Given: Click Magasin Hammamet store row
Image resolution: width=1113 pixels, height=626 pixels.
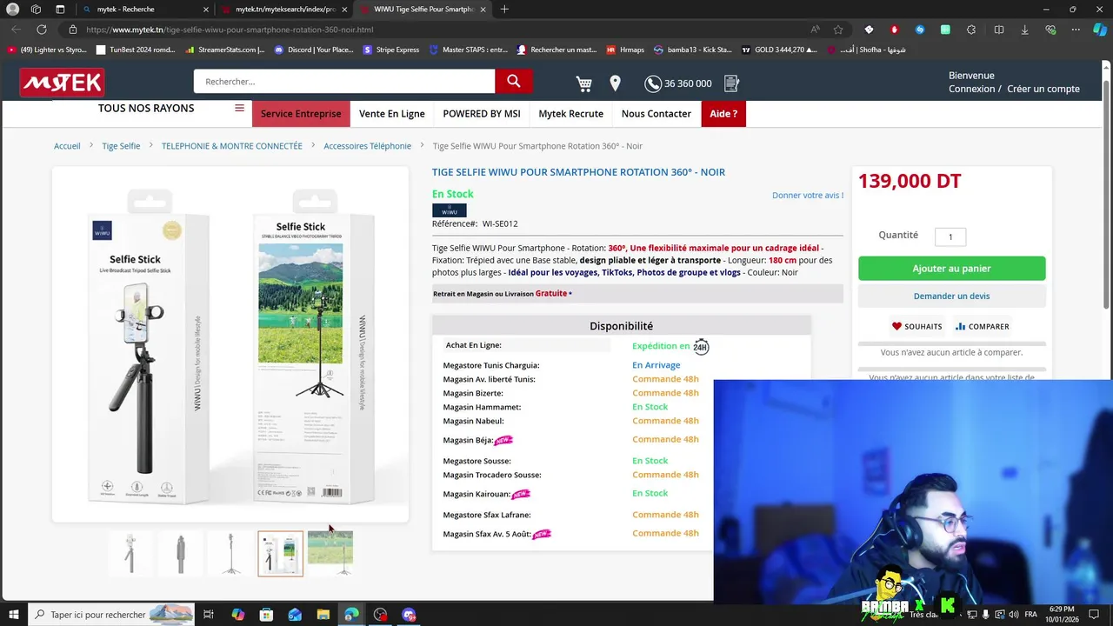Looking at the screenshot, I should (570, 407).
